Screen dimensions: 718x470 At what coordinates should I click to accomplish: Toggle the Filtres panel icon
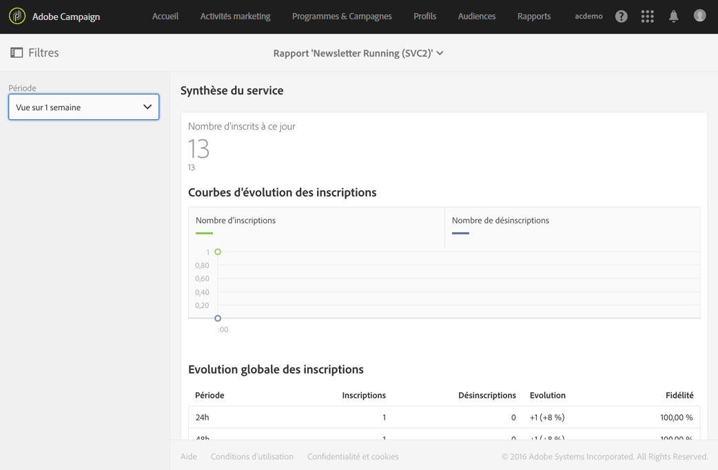point(17,52)
